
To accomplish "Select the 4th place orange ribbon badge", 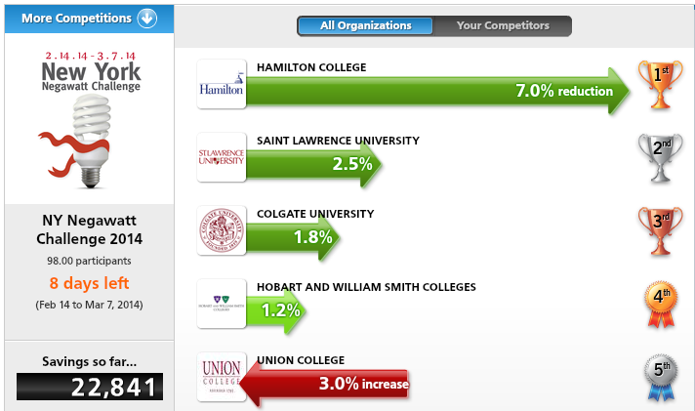I will 661,305.
